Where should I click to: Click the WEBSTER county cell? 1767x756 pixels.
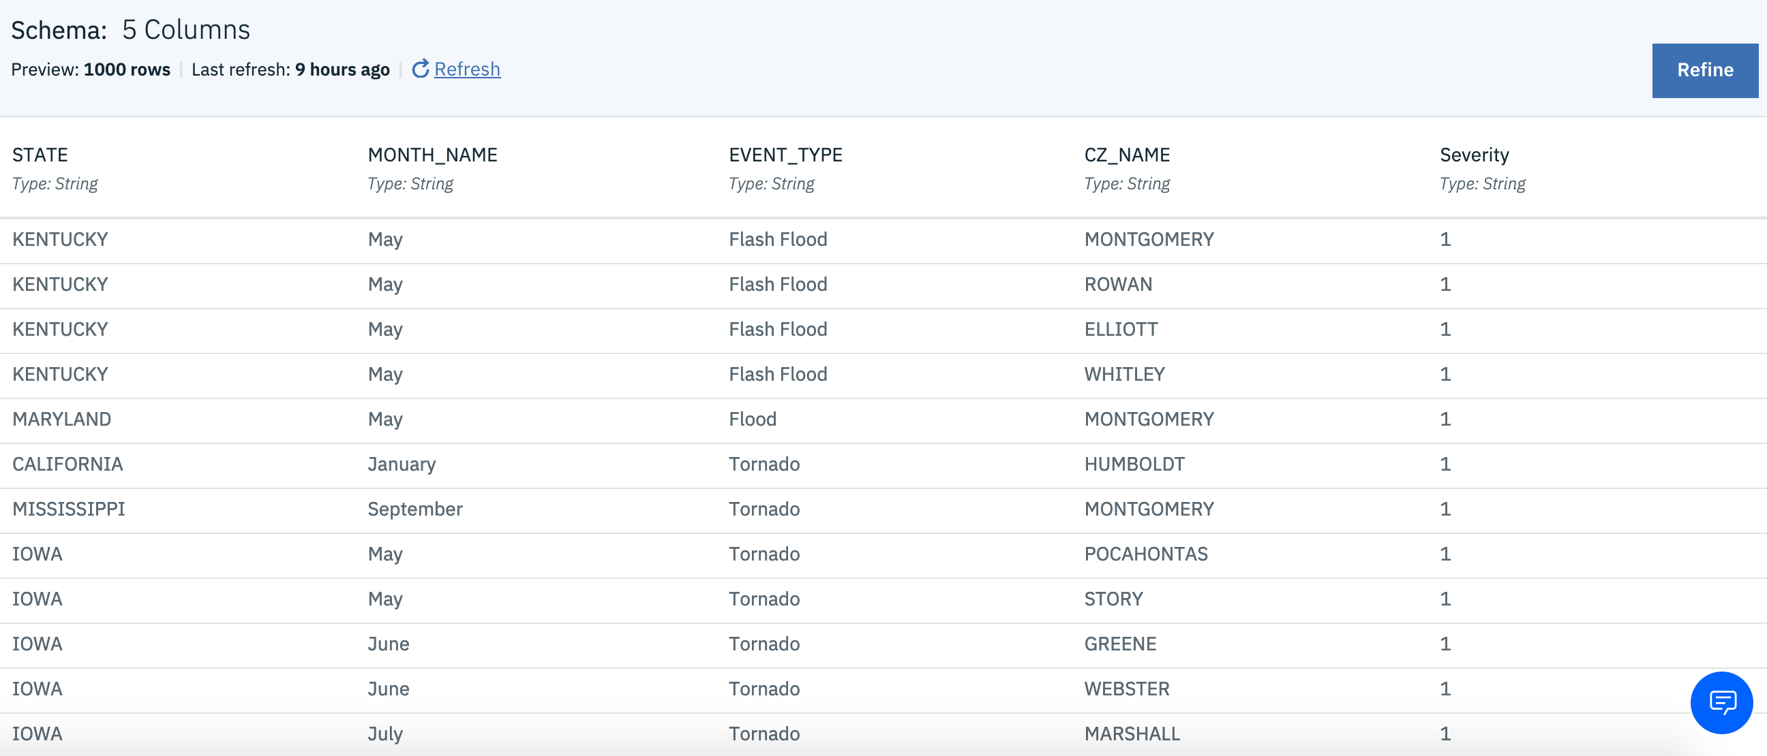point(1126,688)
